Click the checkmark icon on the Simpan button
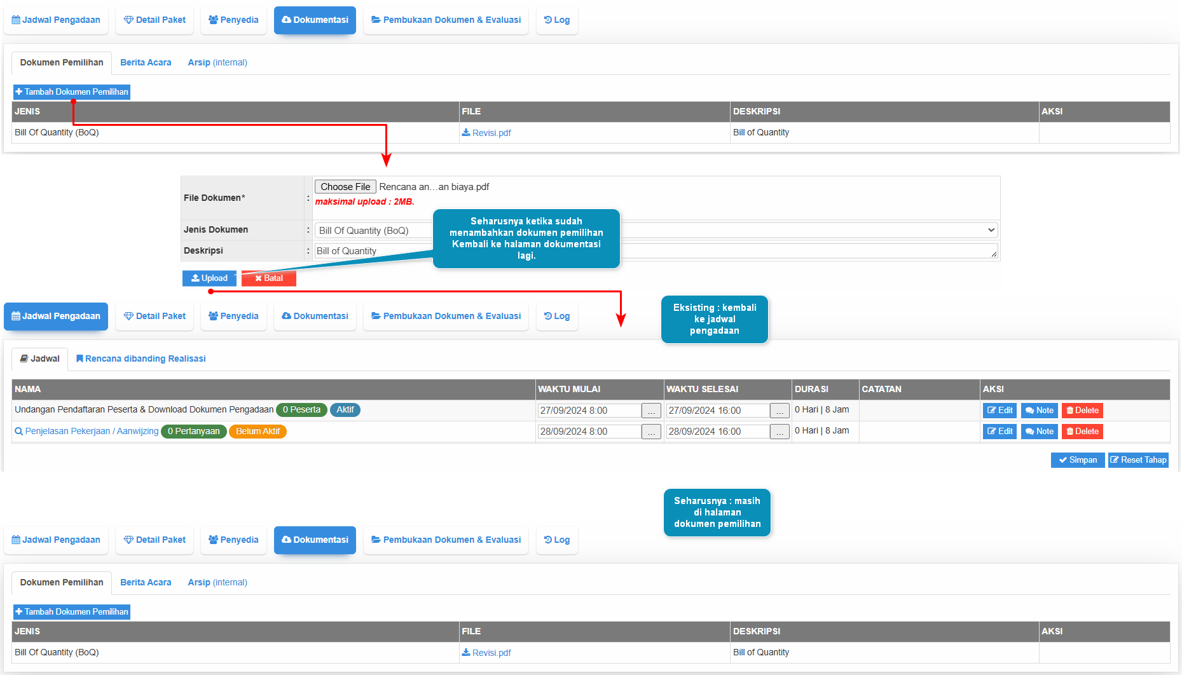The image size is (1182, 675). coord(1063,460)
